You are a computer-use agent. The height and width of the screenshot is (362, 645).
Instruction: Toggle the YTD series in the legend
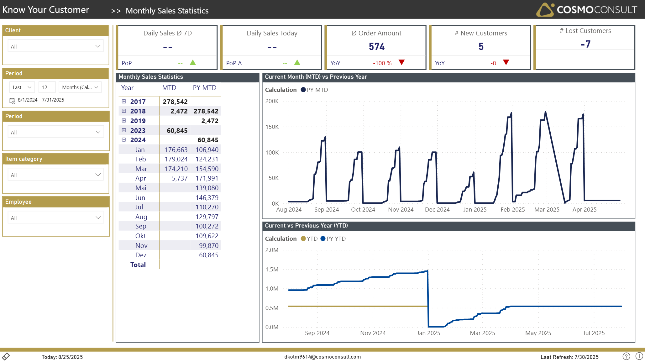(309, 239)
